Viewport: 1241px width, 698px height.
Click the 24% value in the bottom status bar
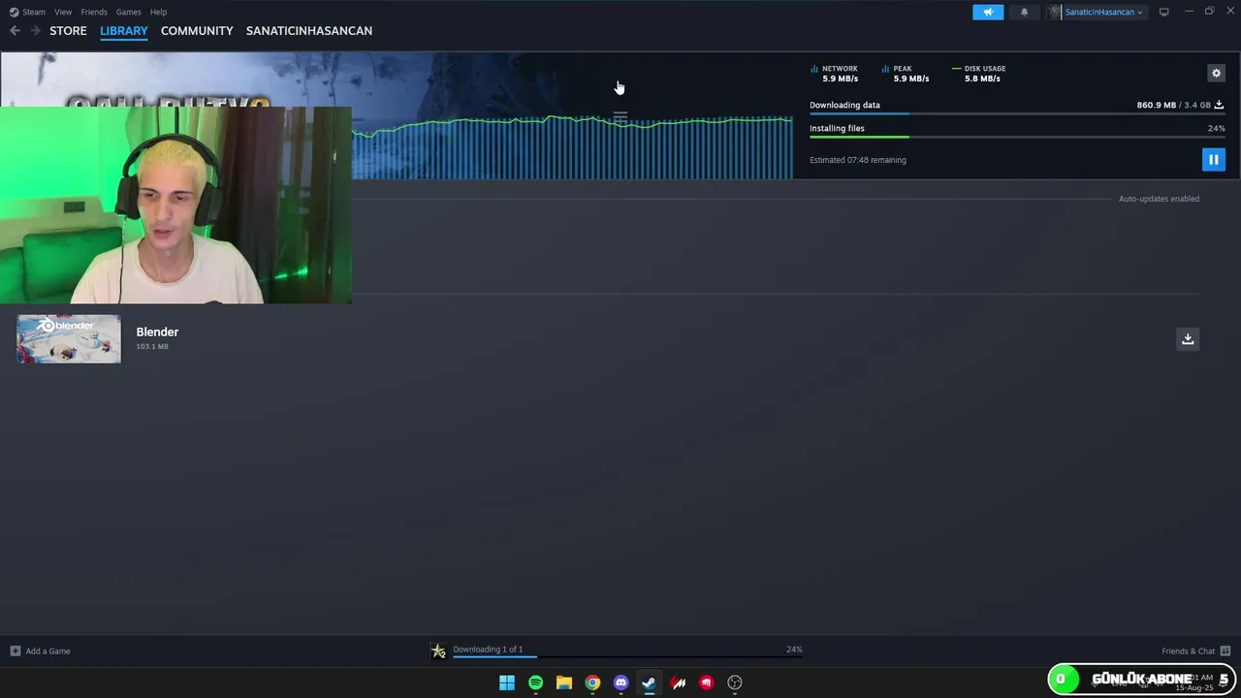coord(794,650)
